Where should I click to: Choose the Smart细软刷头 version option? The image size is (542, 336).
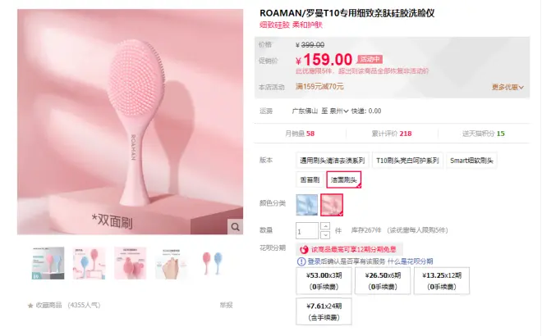coord(471,161)
